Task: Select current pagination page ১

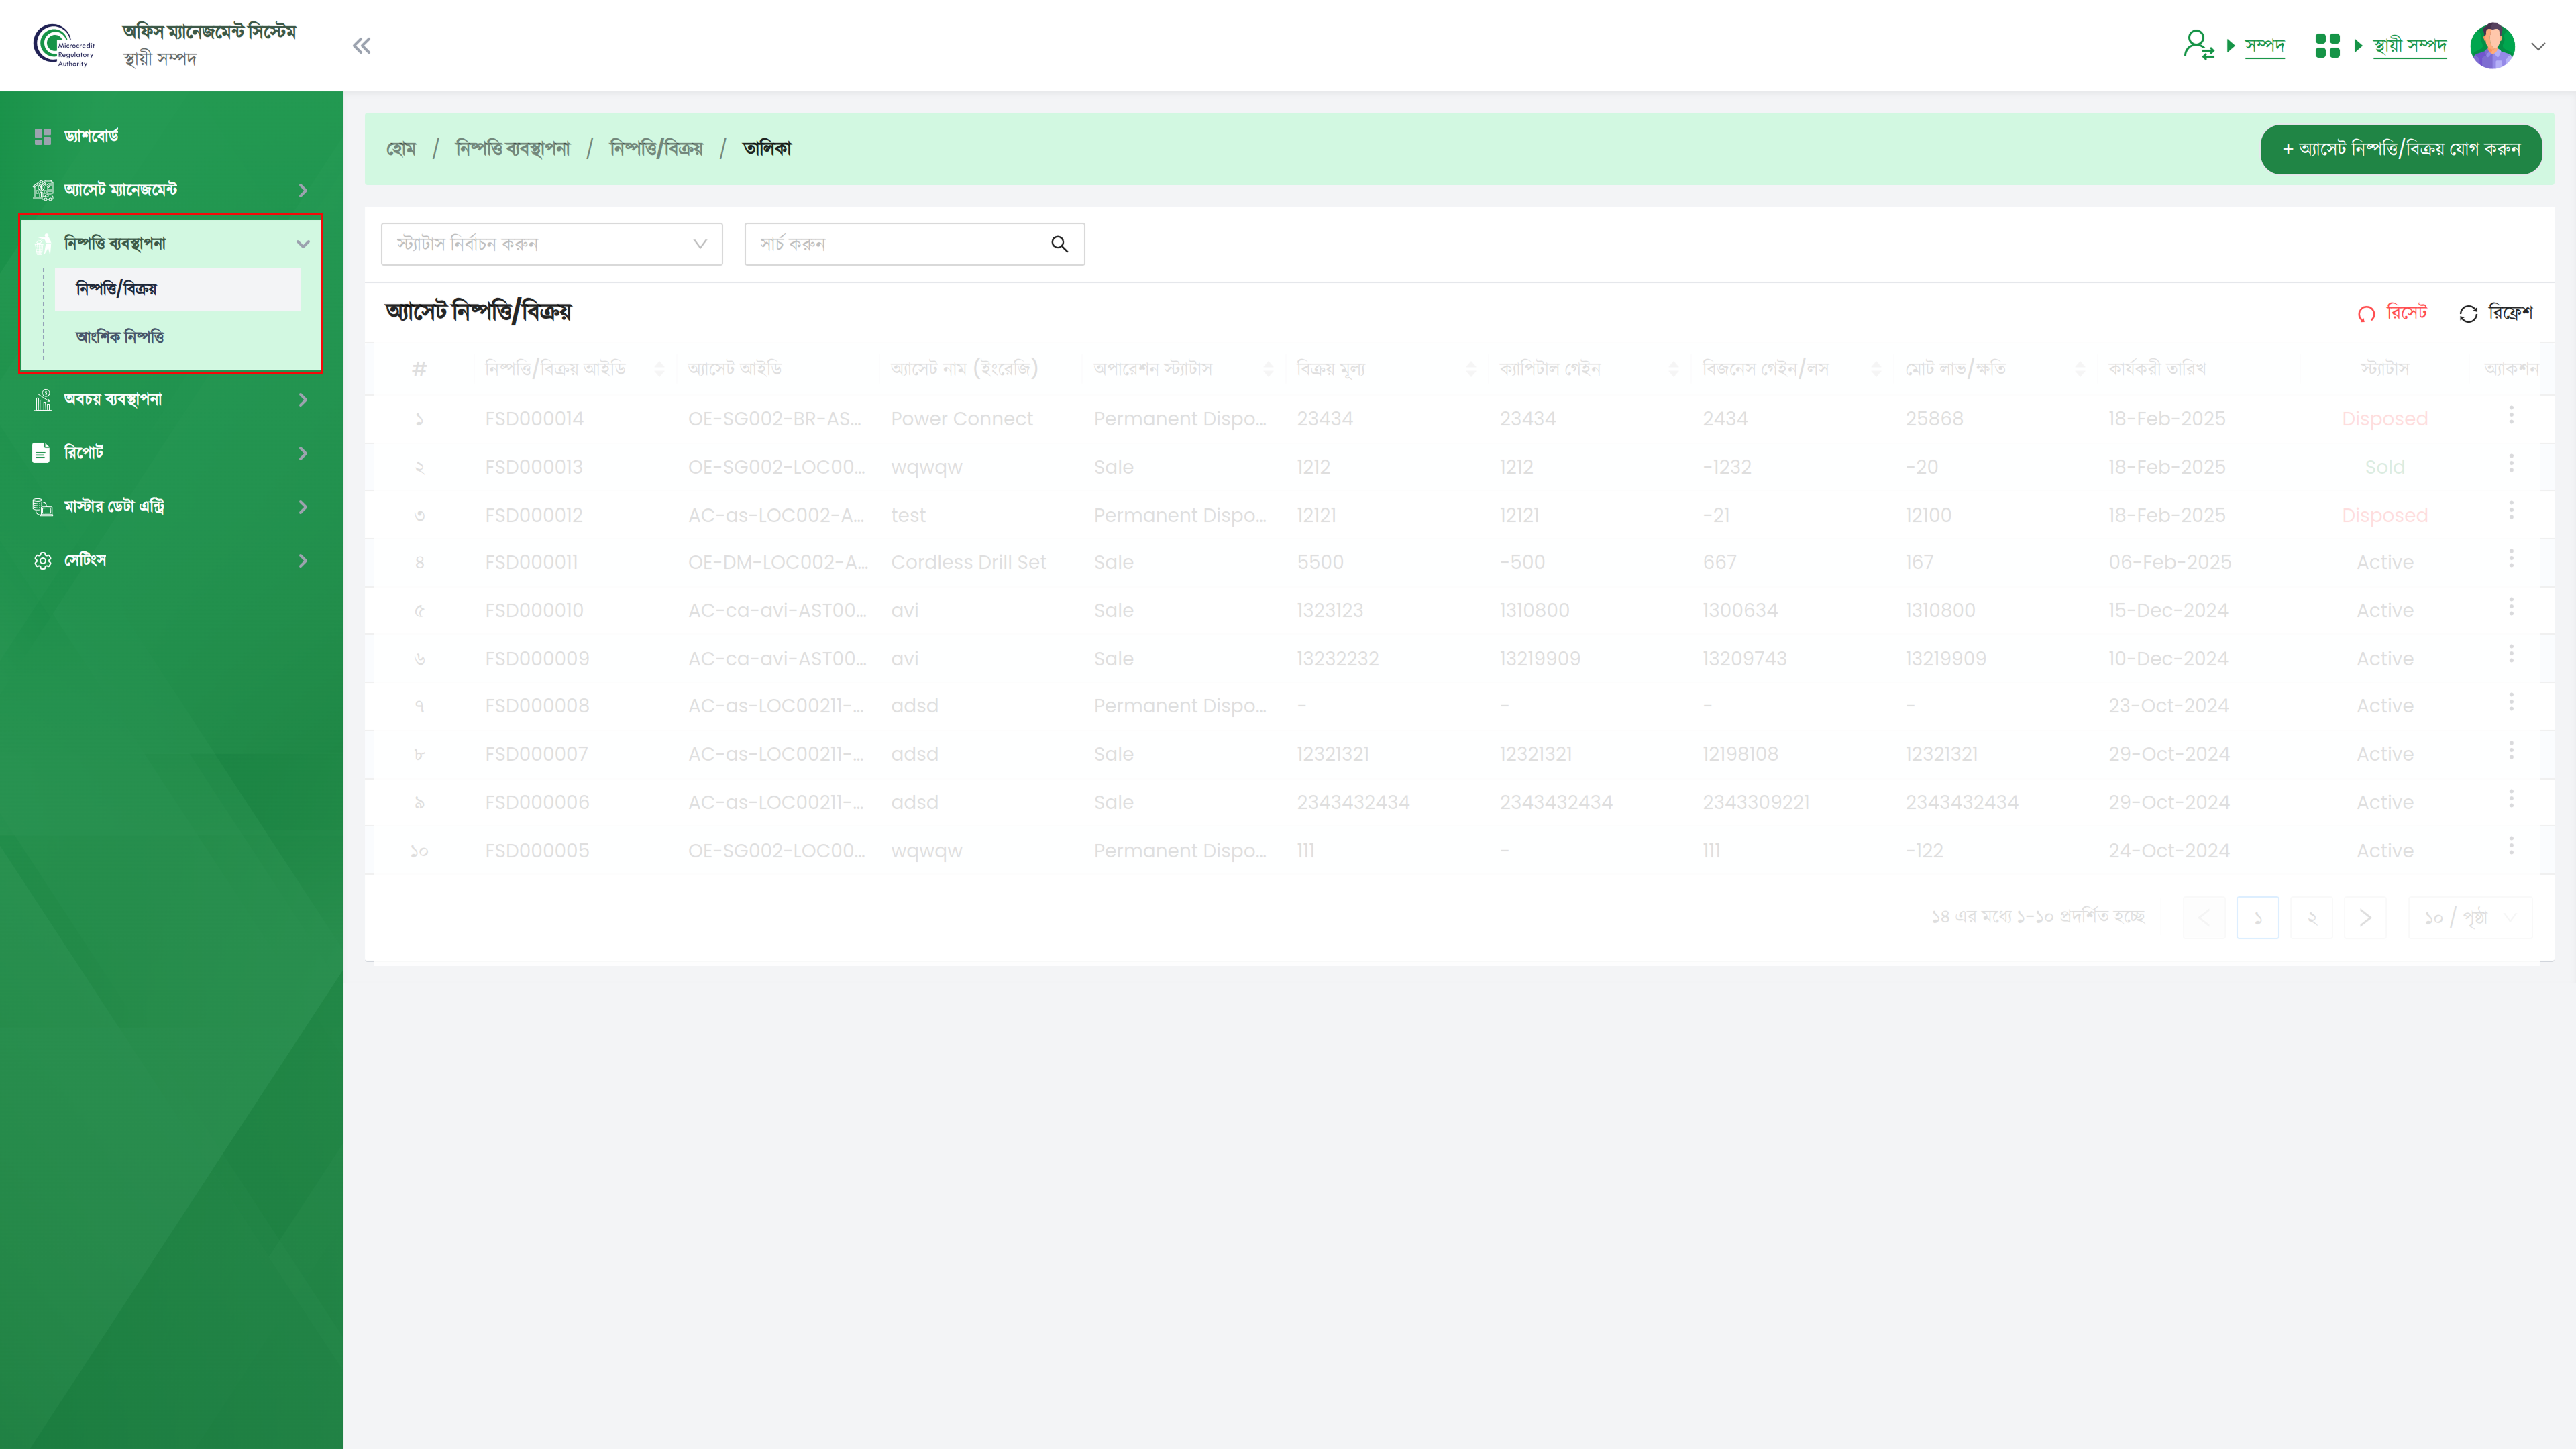Action: pyautogui.click(x=2257, y=918)
